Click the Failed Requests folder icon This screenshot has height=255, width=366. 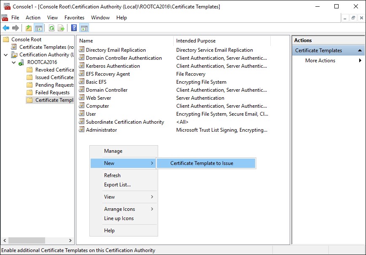[x=30, y=93]
